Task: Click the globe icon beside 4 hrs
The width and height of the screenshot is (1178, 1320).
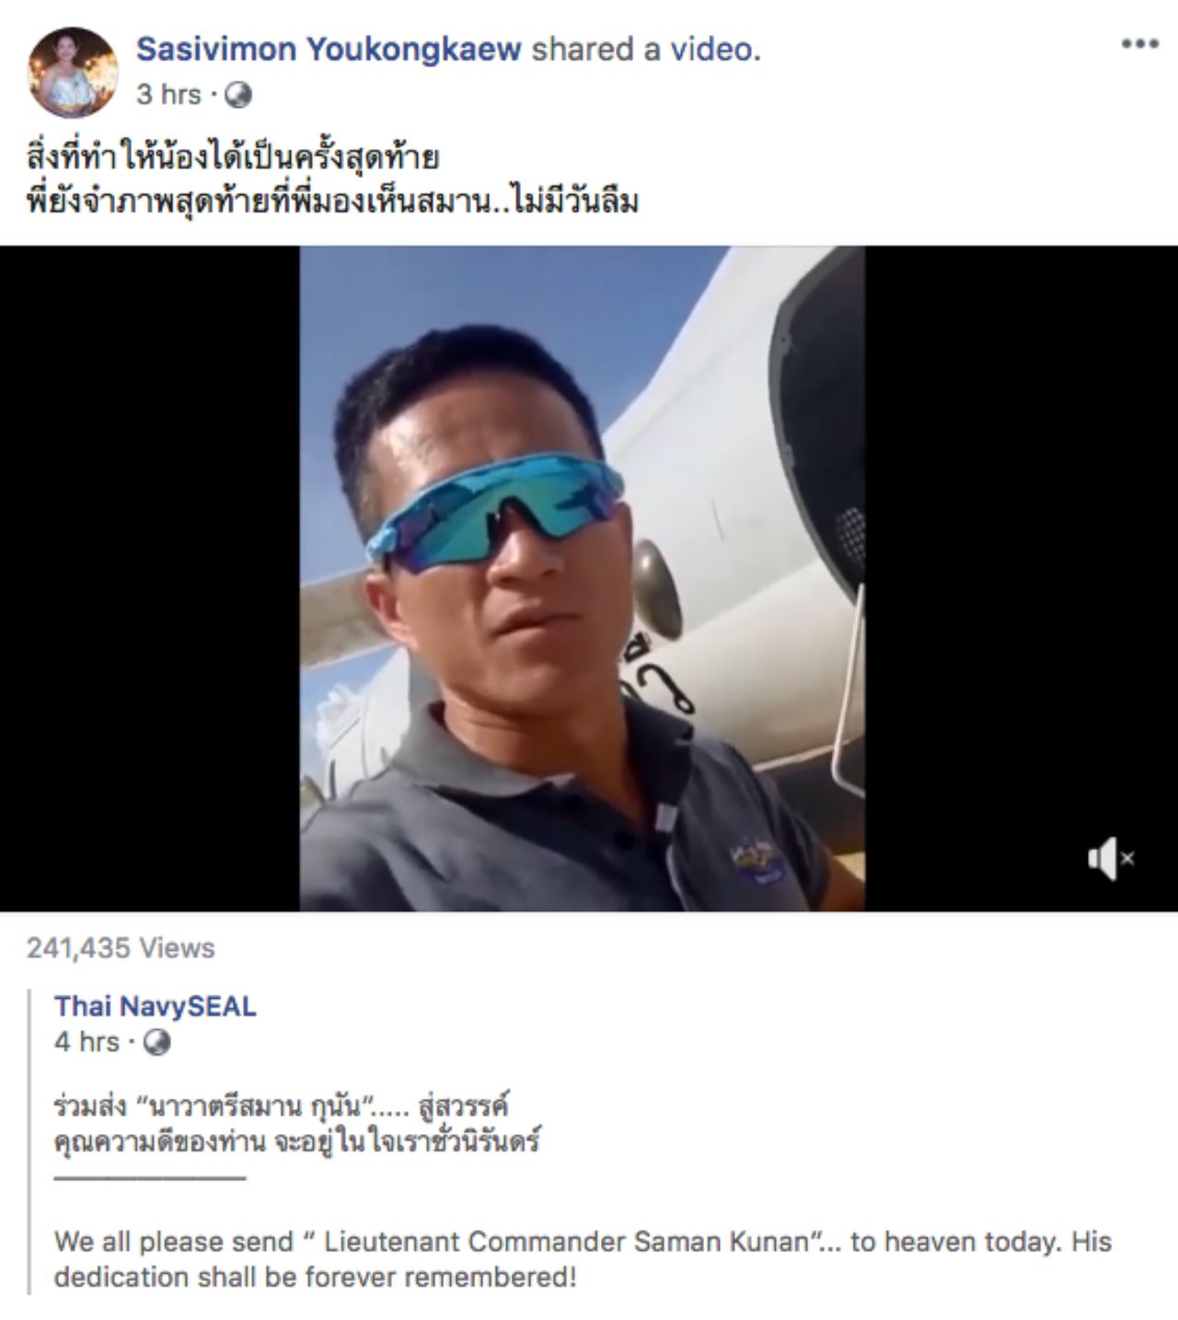Action: [158, 1042]
